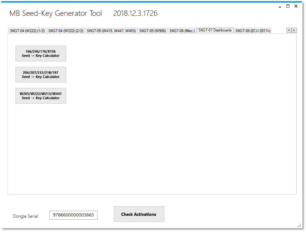Maximize the MB Seed-Key Generator window
The image size is (306, 232).
point(288,6)
